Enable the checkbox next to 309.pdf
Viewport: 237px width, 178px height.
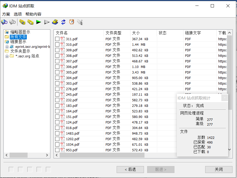[57, 50]
